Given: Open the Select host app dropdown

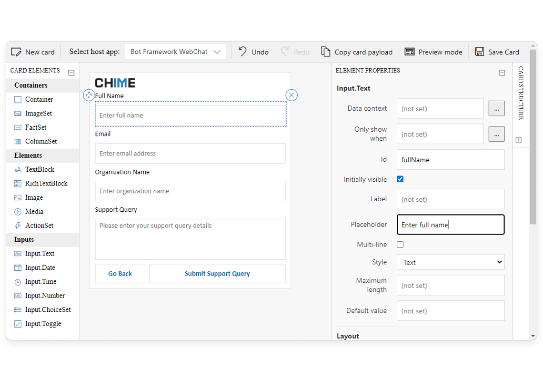Looking at the screenshot, I should pyautogui.click(x=175, y=51).
